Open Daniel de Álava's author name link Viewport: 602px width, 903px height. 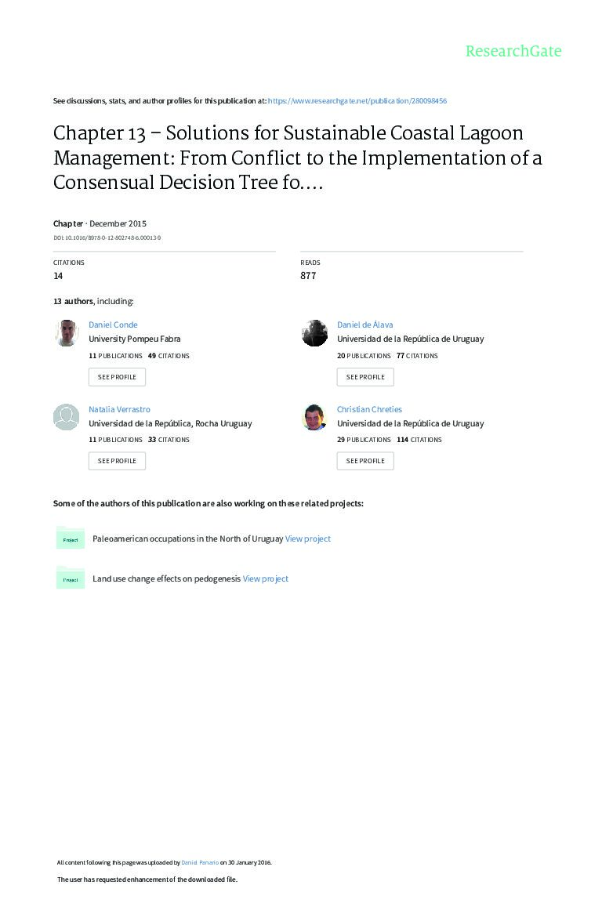(x=364, y=325)
